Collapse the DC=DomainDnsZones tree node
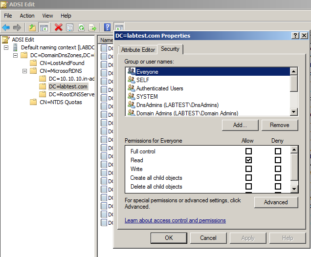This screenshot has height=257, width=311. click(x=16, y=55)
